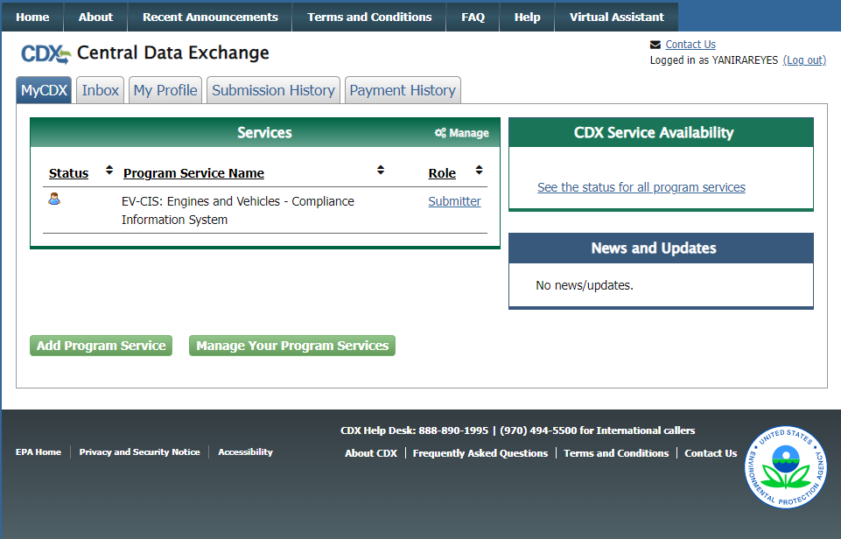Click 'Logged in as YANIRAREYES' text
Viewport: 841px width, 539px height.
click(x=714, y=60)
